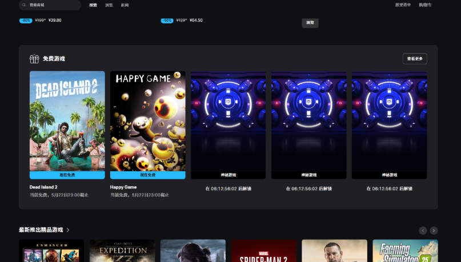
Task: Click the 免费游戏 section heading
Action: pyautogui.click(x=54, y=59)
